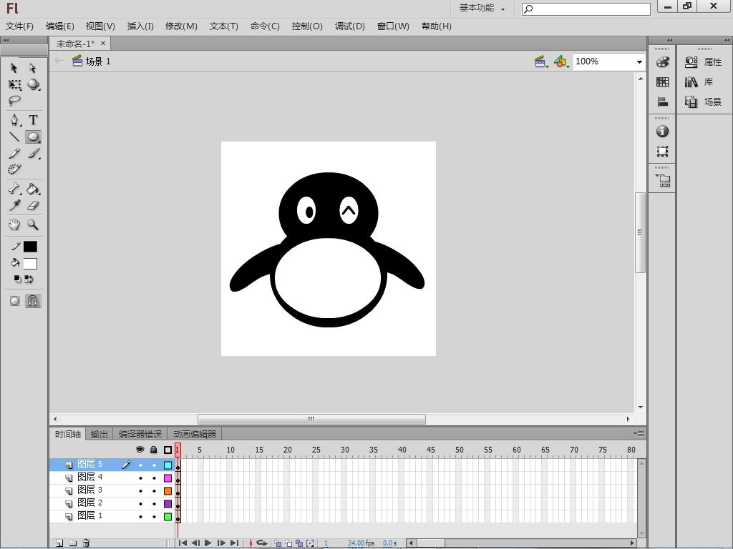The height and width of the screenshot is (549, 733).
Task: Open the 库 panel
Action: 699,82
